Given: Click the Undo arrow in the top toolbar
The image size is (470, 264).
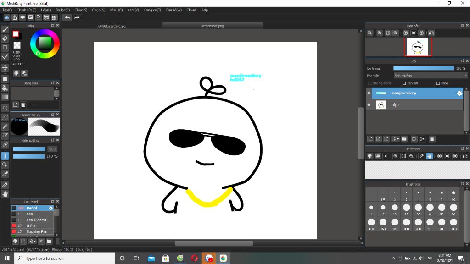Looking at the screenshot, I should (x=67, y=17).
